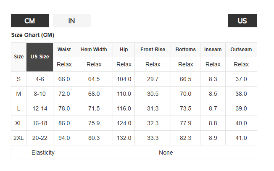Switch size chart to CM units
274x171 pixels.
[30, 21]
